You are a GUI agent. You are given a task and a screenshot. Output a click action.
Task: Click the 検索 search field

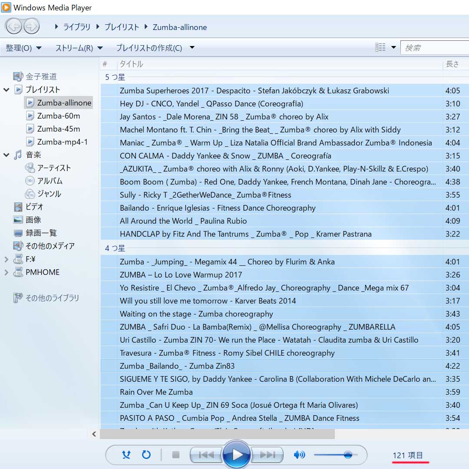point(435,48)
